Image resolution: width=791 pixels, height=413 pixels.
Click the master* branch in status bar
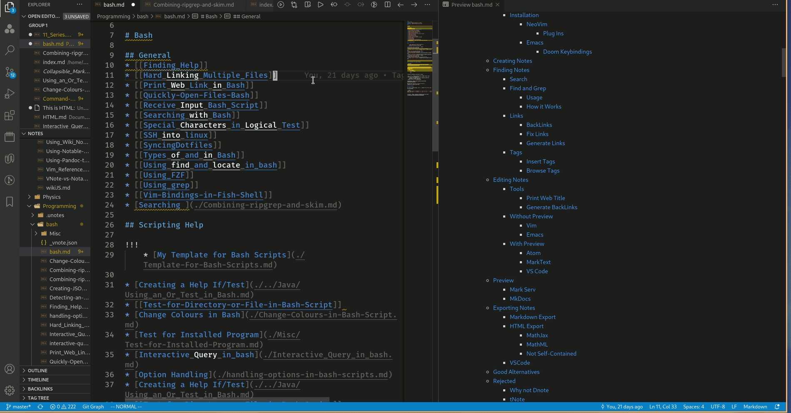pos(19,407)
